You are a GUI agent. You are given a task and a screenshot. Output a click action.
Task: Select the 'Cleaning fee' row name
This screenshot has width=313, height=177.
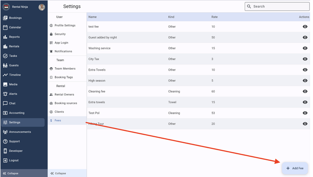tap(97, 91)
